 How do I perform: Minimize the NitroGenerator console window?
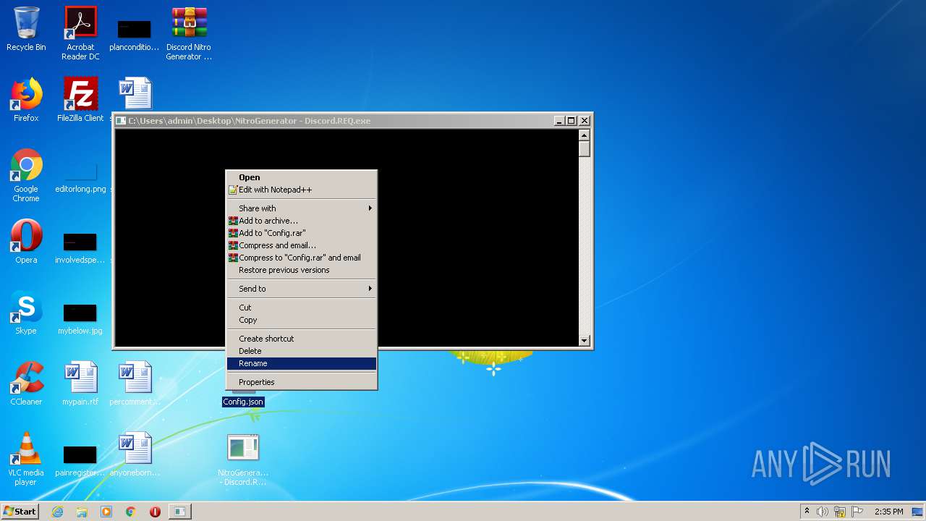click(x=560, y=121)
